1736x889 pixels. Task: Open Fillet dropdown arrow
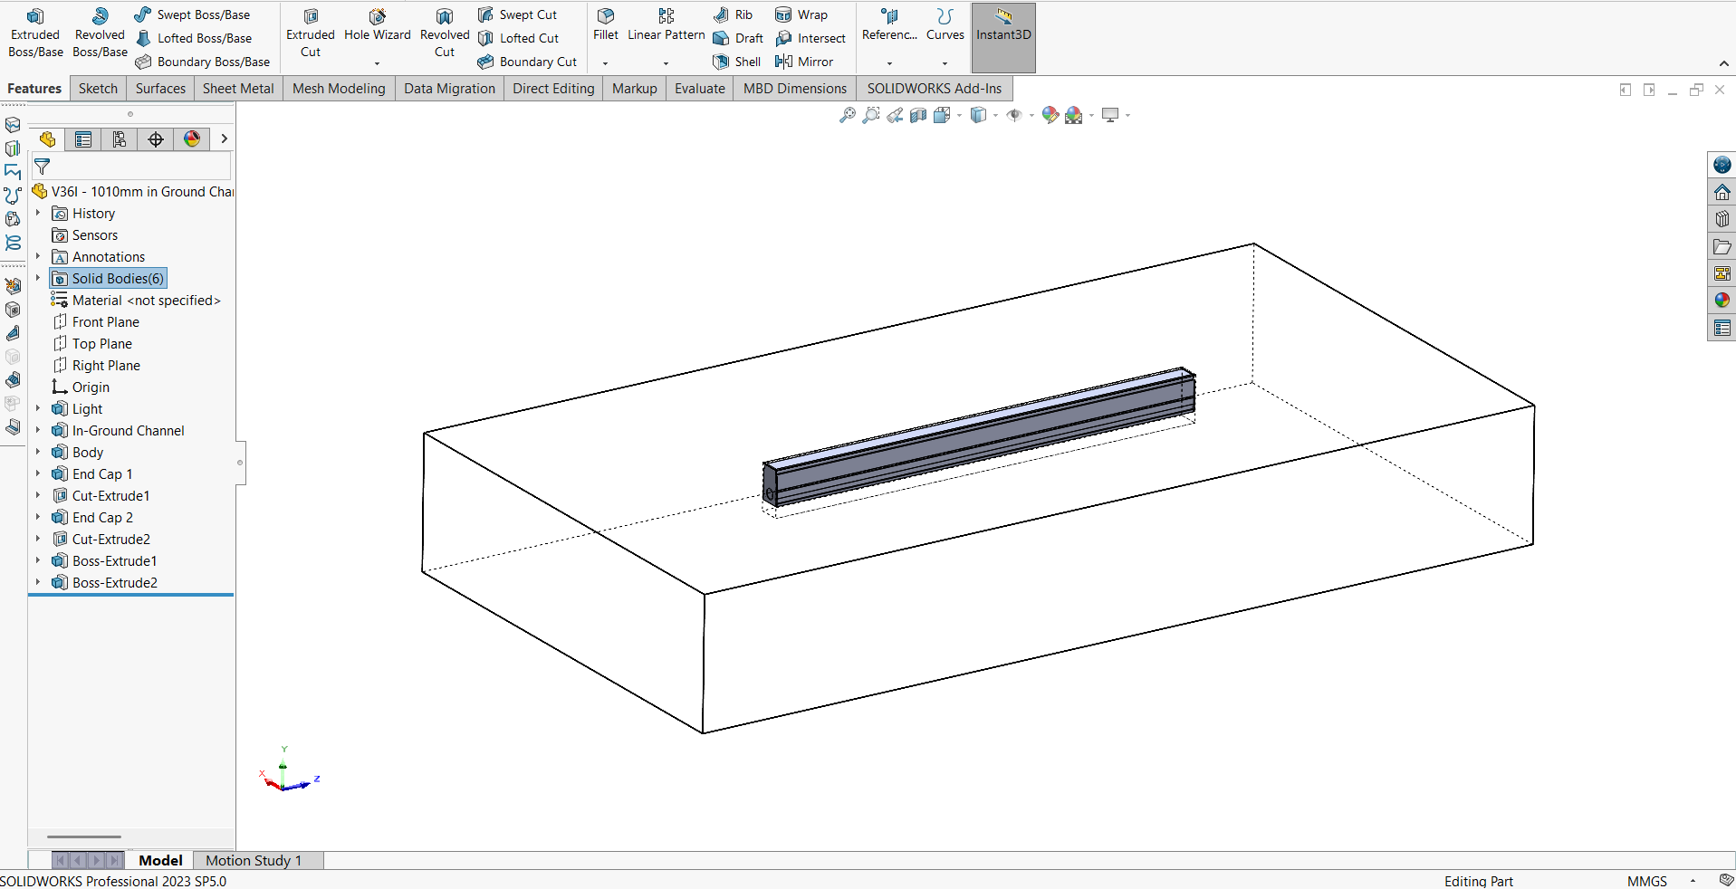(605, 63)
